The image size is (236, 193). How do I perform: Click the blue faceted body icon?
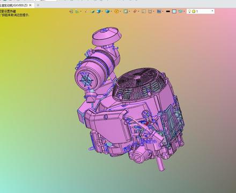point(107,11)
